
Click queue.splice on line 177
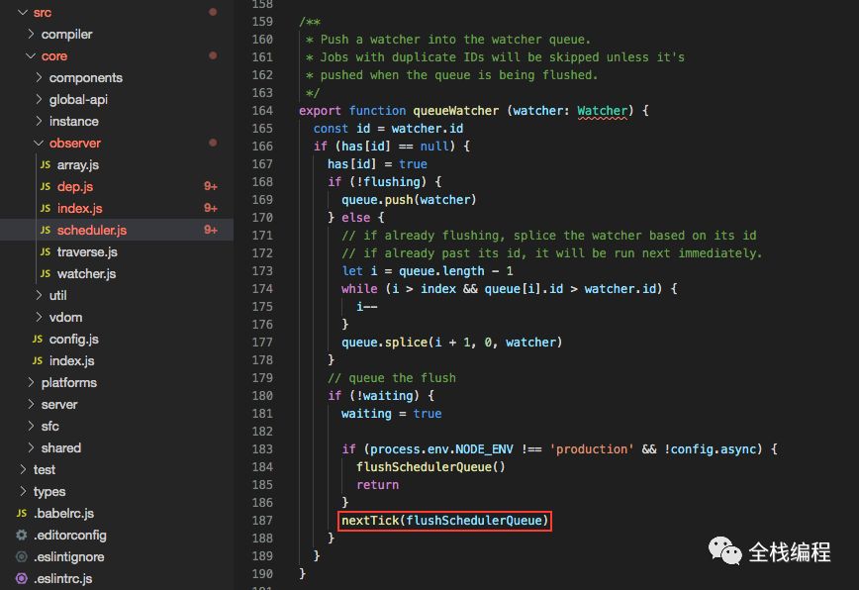tap(384, 342)
